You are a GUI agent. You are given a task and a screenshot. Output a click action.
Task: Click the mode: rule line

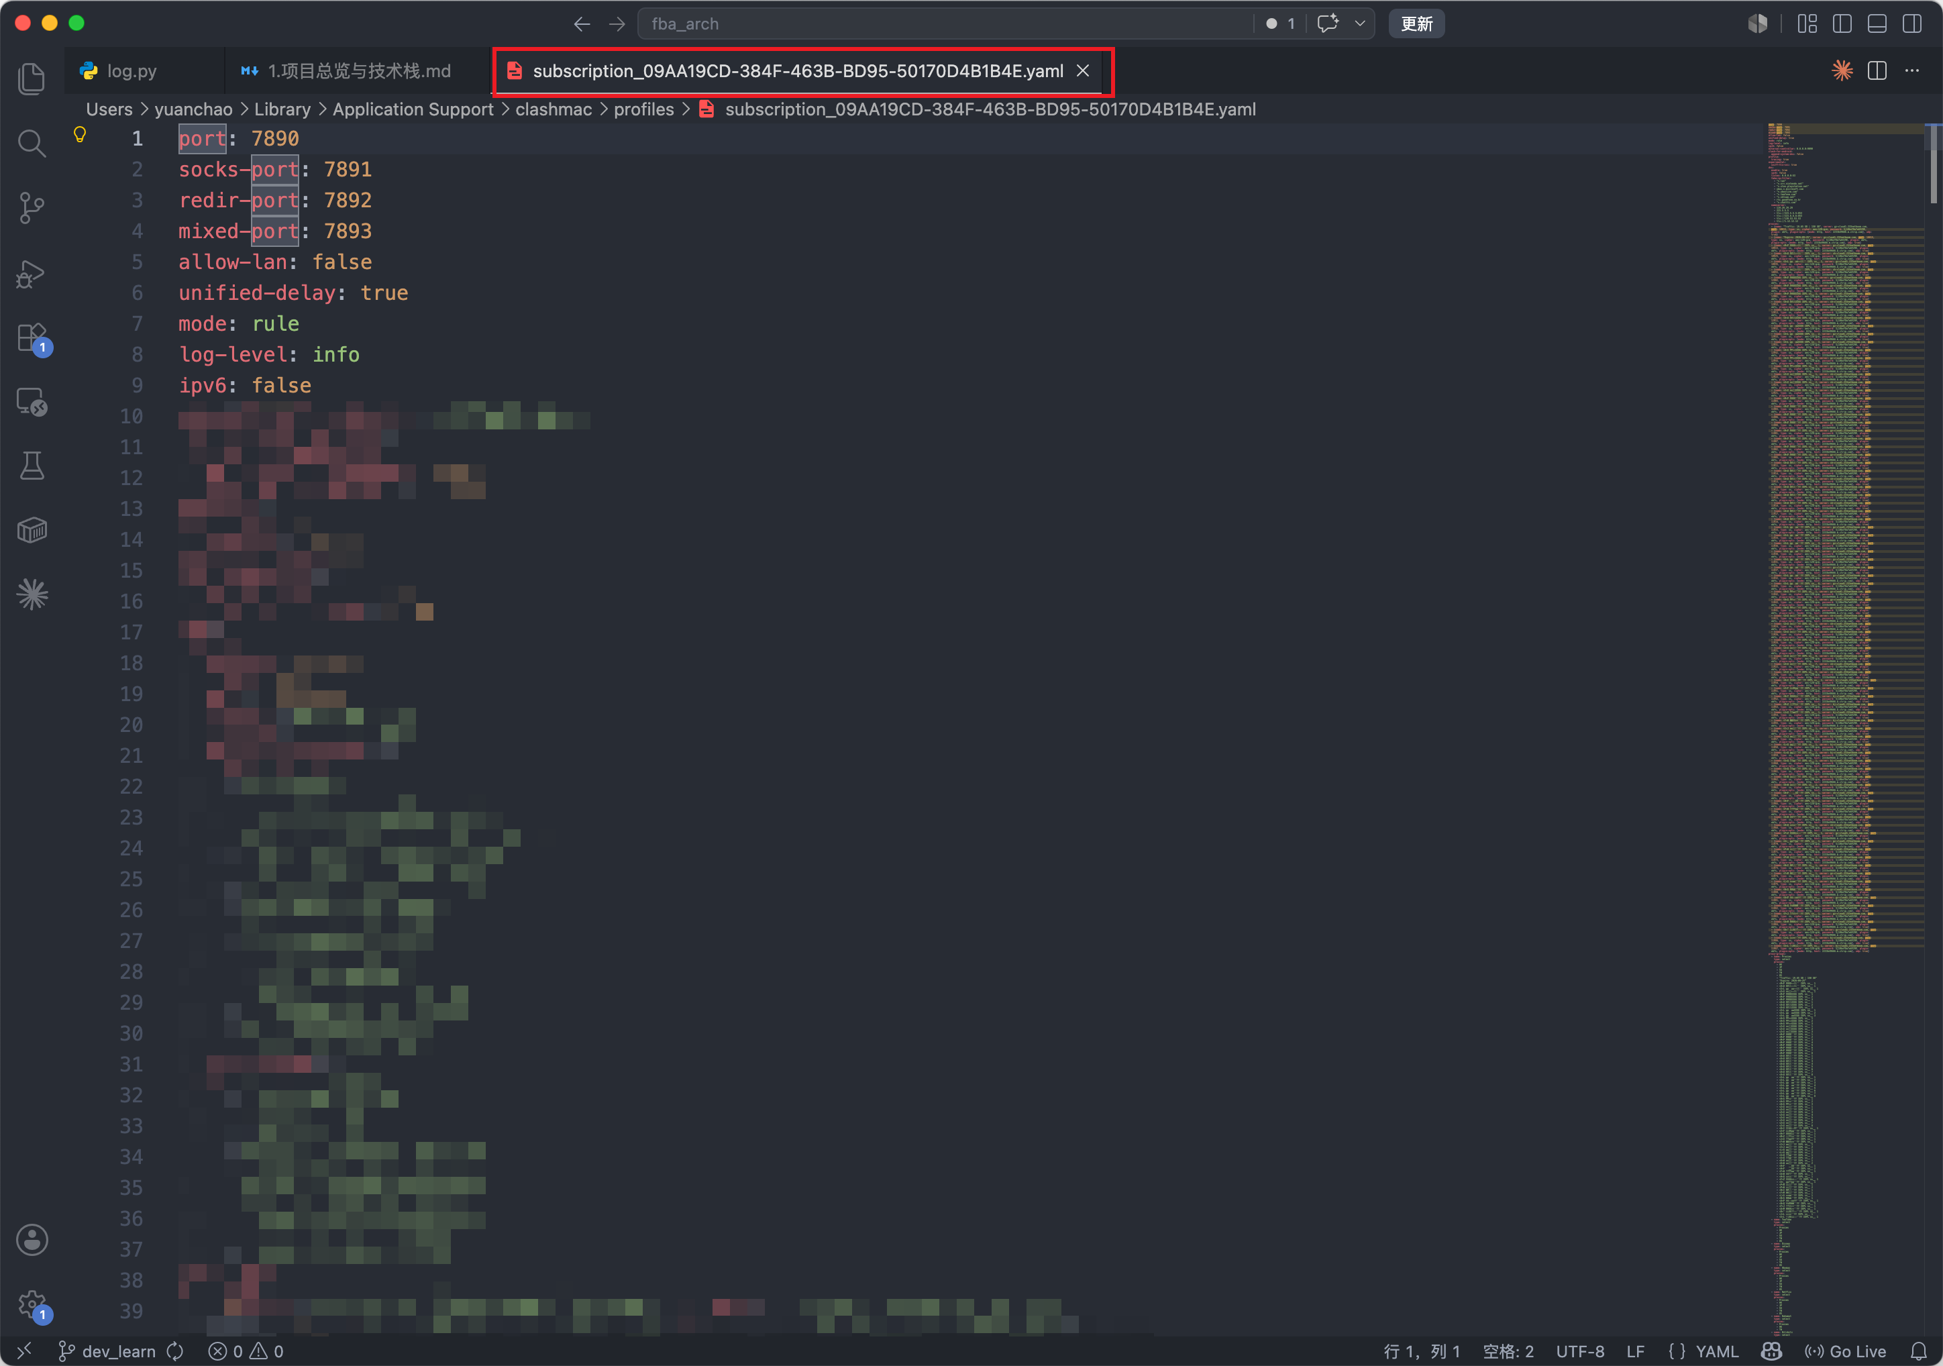tap(239, 324)
